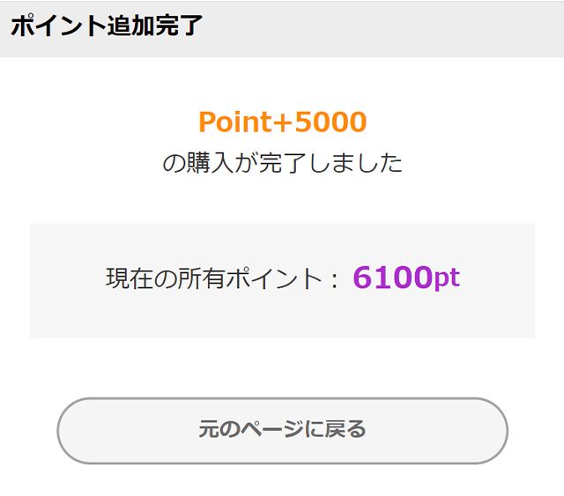This screenshot has height=496, width=564.
Task: Click the colon after 現在の所有ポイント
Action: (334, 280)
